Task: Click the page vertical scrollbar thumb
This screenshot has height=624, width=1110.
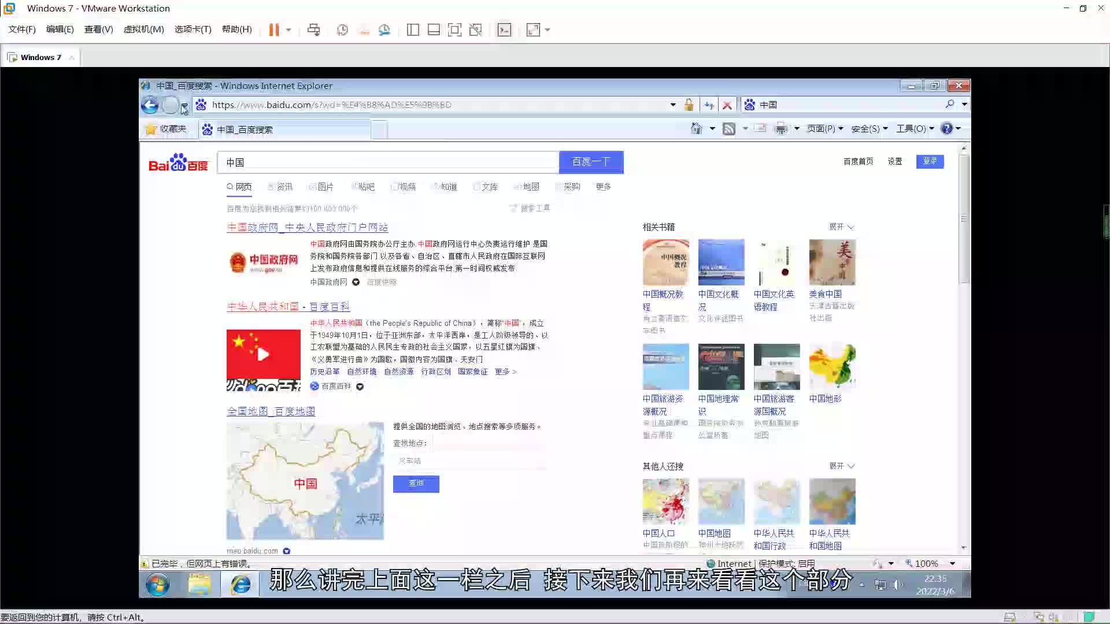Action: (x=964, y=218)
